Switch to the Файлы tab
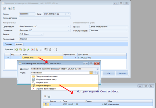156x108 pixels. [19, 44]
